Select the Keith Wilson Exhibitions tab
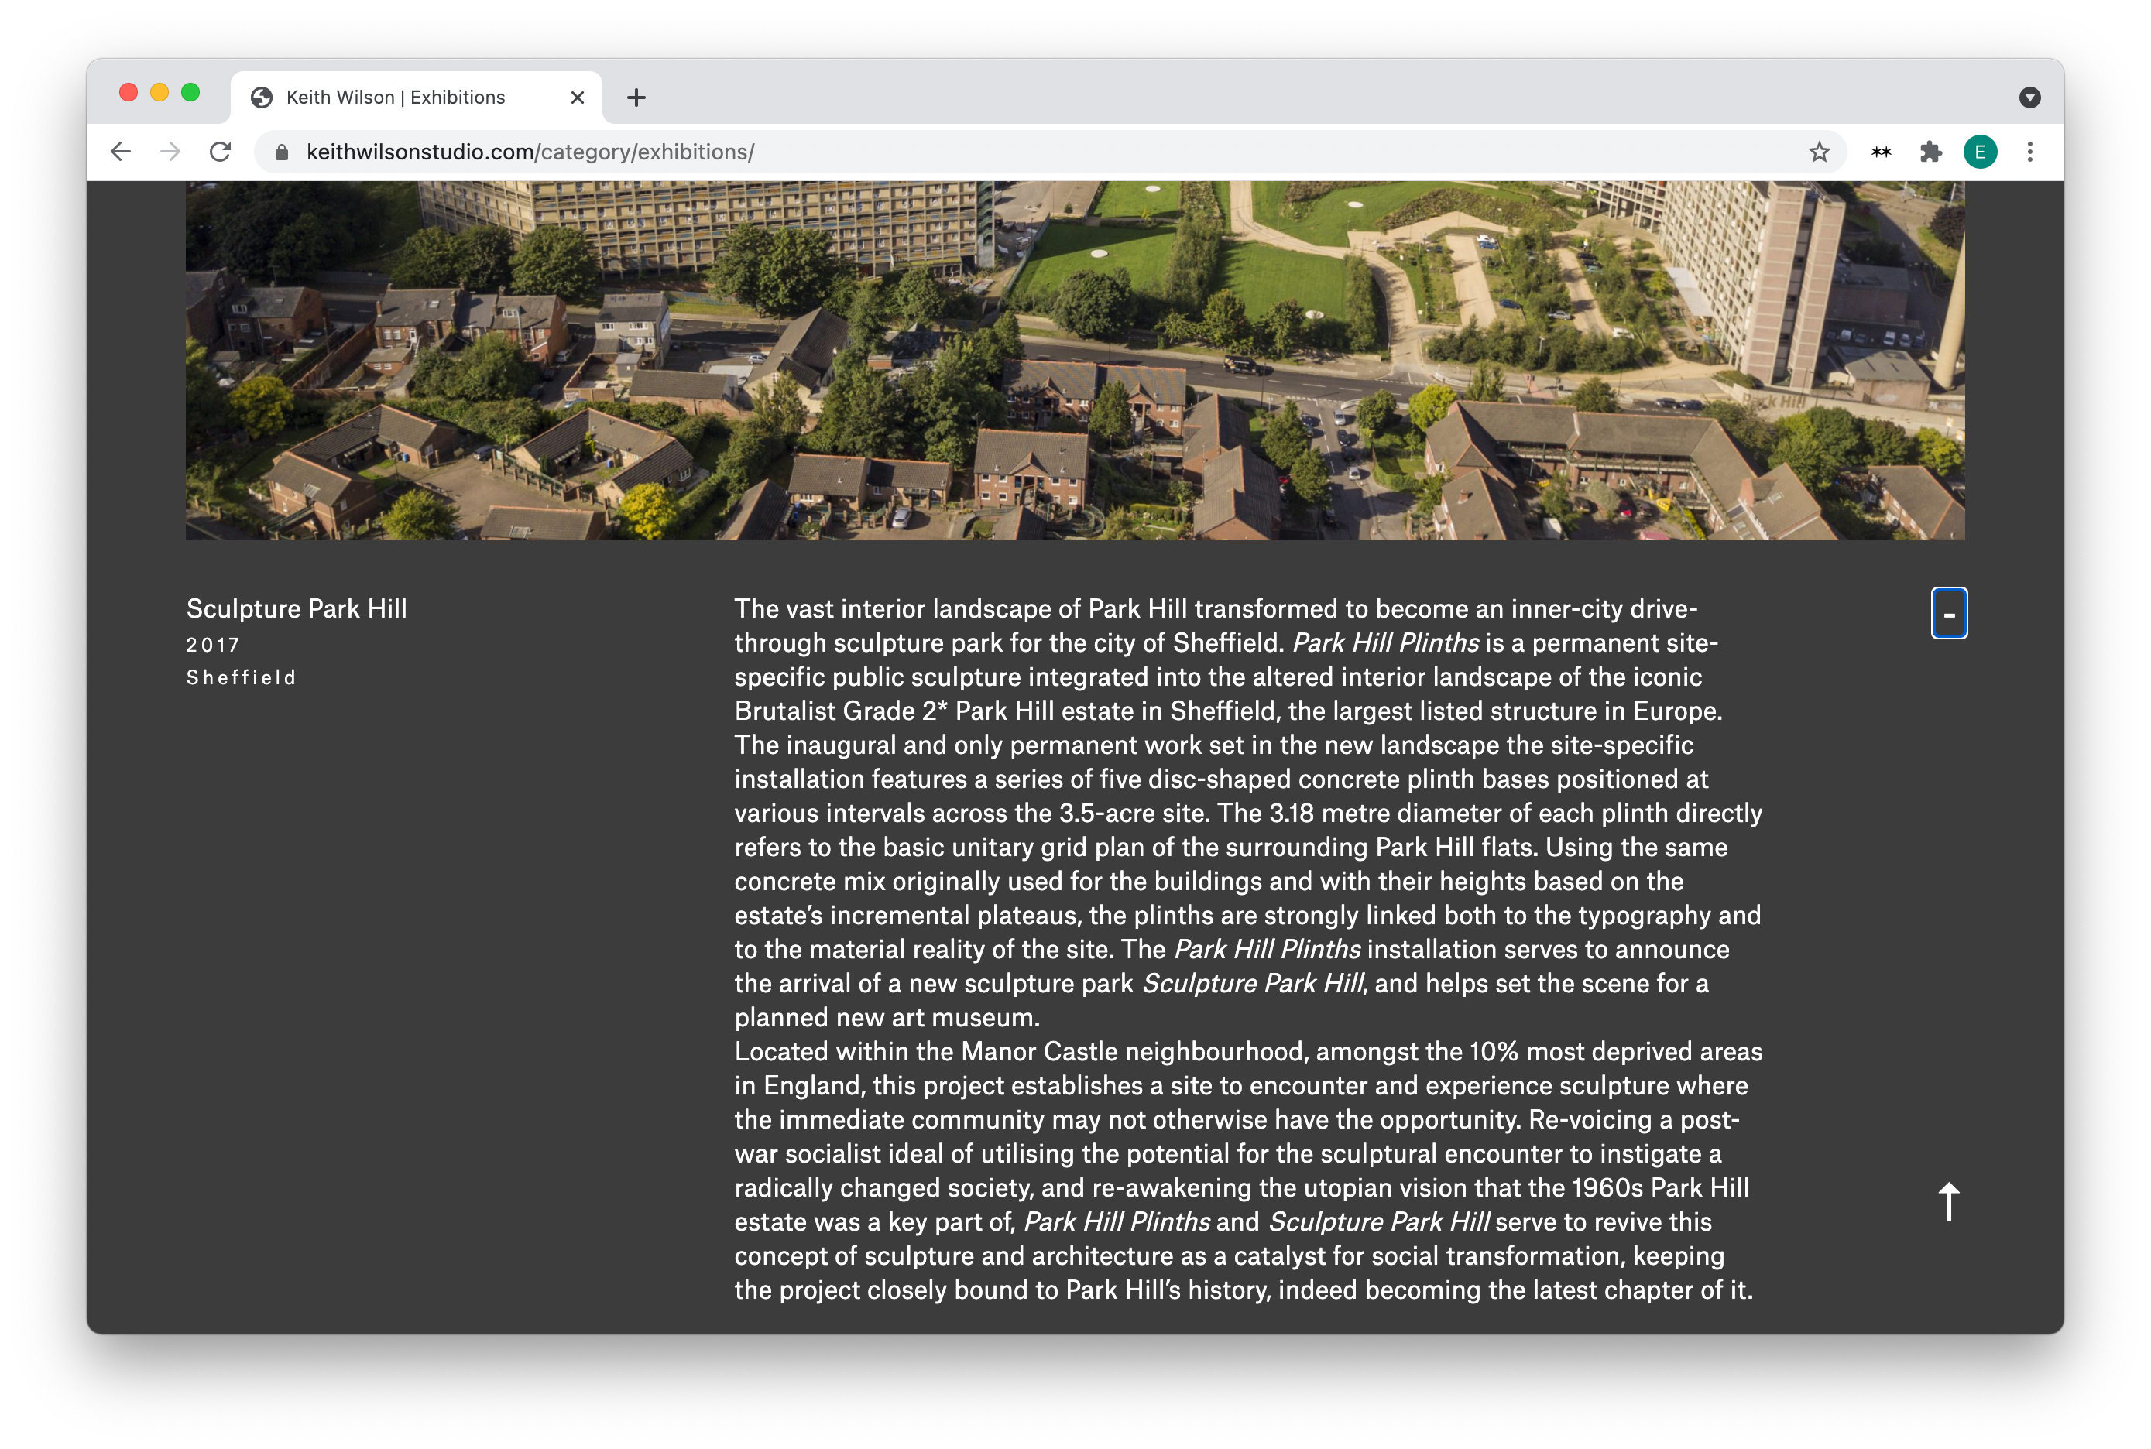 396,97
